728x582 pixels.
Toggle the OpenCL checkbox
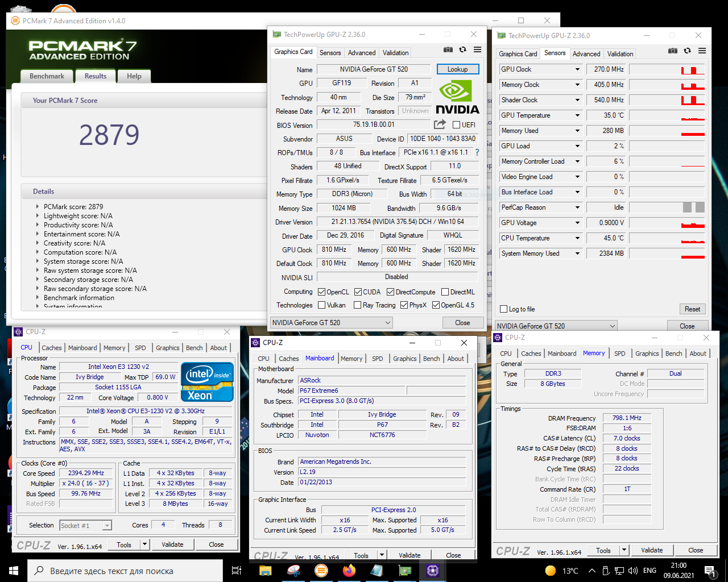click(321, 292)
